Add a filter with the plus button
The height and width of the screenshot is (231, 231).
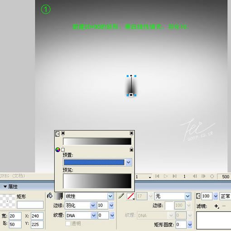[x=217, y=206]
